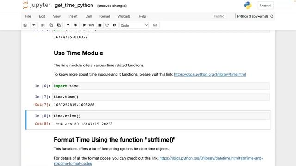Click the In [8] prompt label
The height and width of the screenshot is (166, 296).
[43, 116]
